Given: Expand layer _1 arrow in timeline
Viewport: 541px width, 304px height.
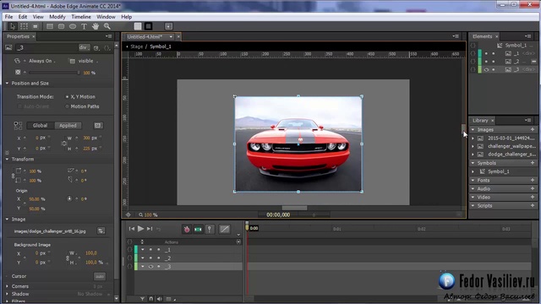Looking at the screenshot, I should click(x=143, y=250).
